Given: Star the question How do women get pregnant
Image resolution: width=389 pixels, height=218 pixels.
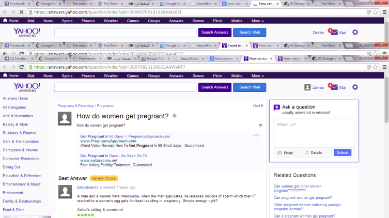Looking at the screenshot, I should 175,116.
